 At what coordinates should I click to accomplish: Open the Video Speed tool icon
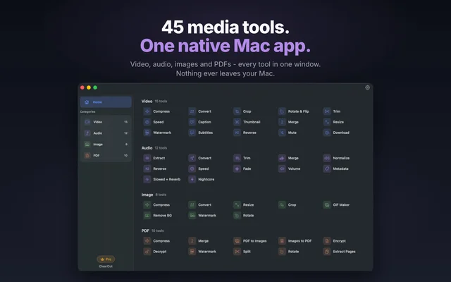(x=147, y=122)
